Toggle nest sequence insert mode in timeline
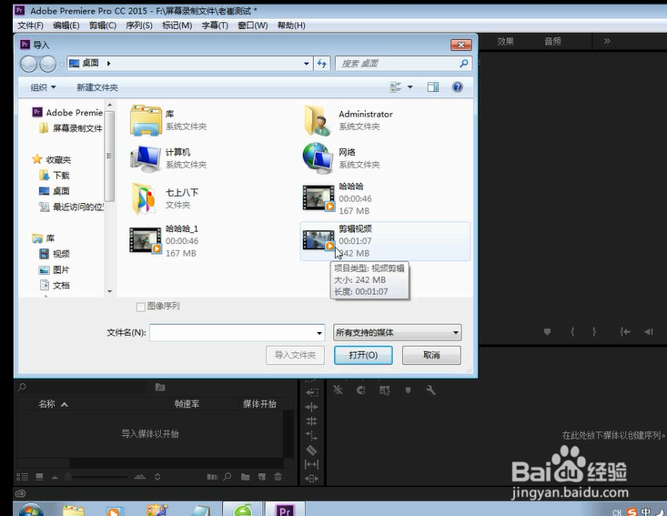667x516 pixels. [339, 390]
